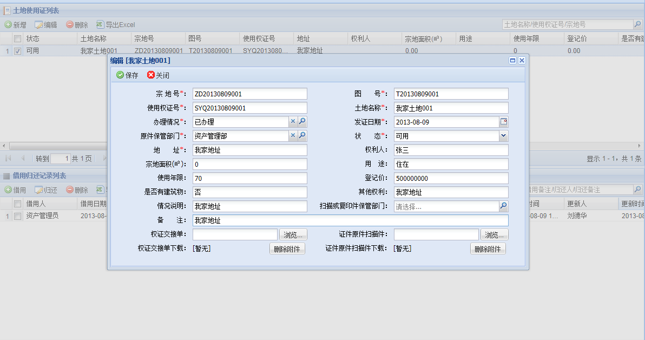Close the 编辑 dialog with the X icon

[522, 61]
